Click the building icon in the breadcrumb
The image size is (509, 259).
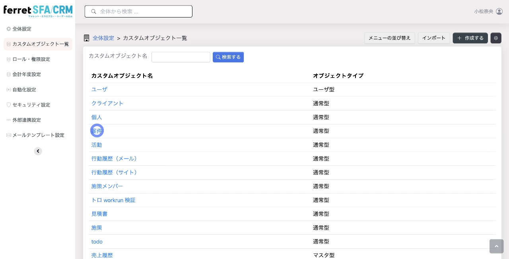87,38
